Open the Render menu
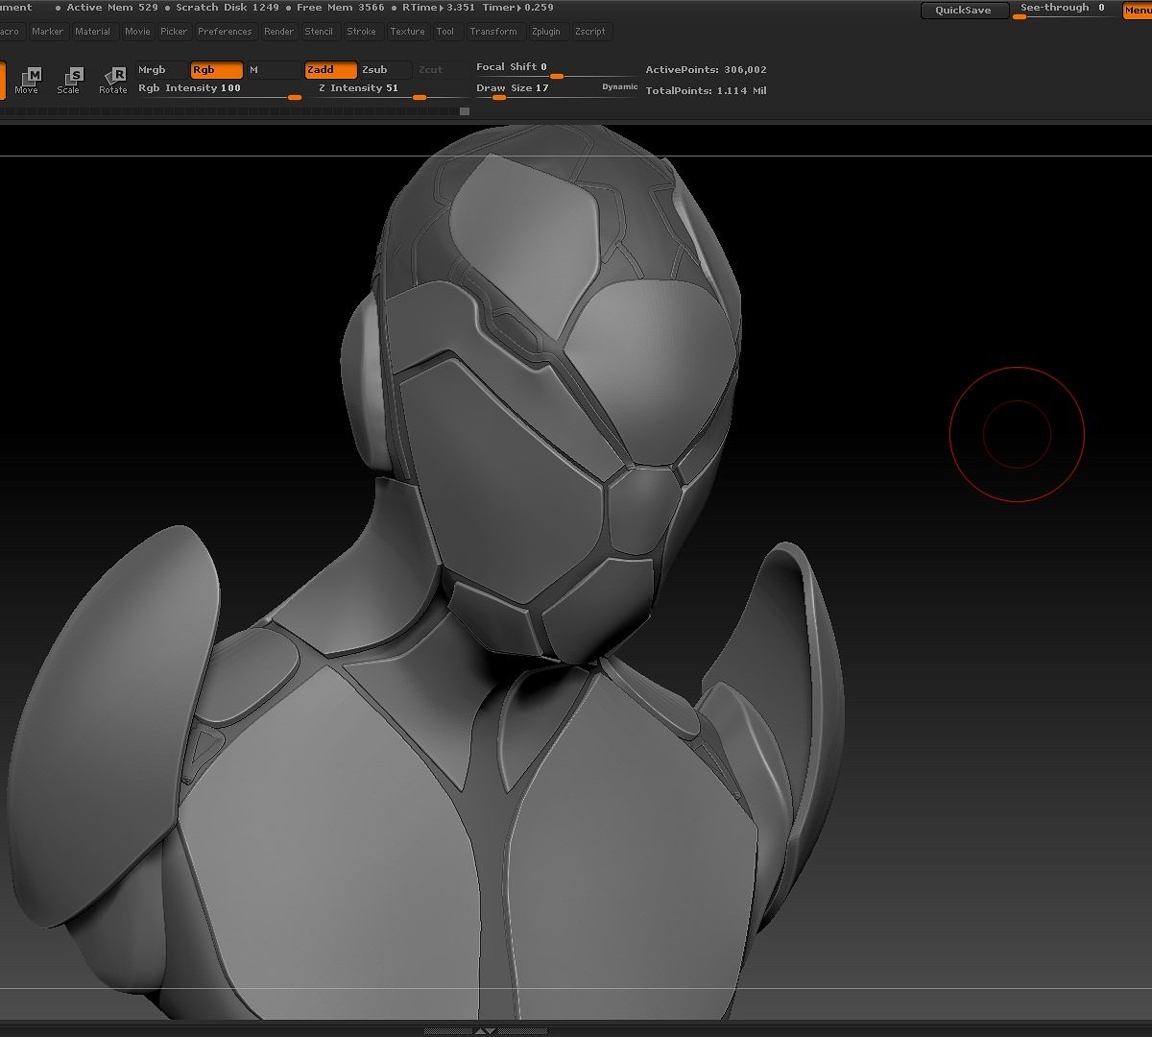 (x=279, y=32)
